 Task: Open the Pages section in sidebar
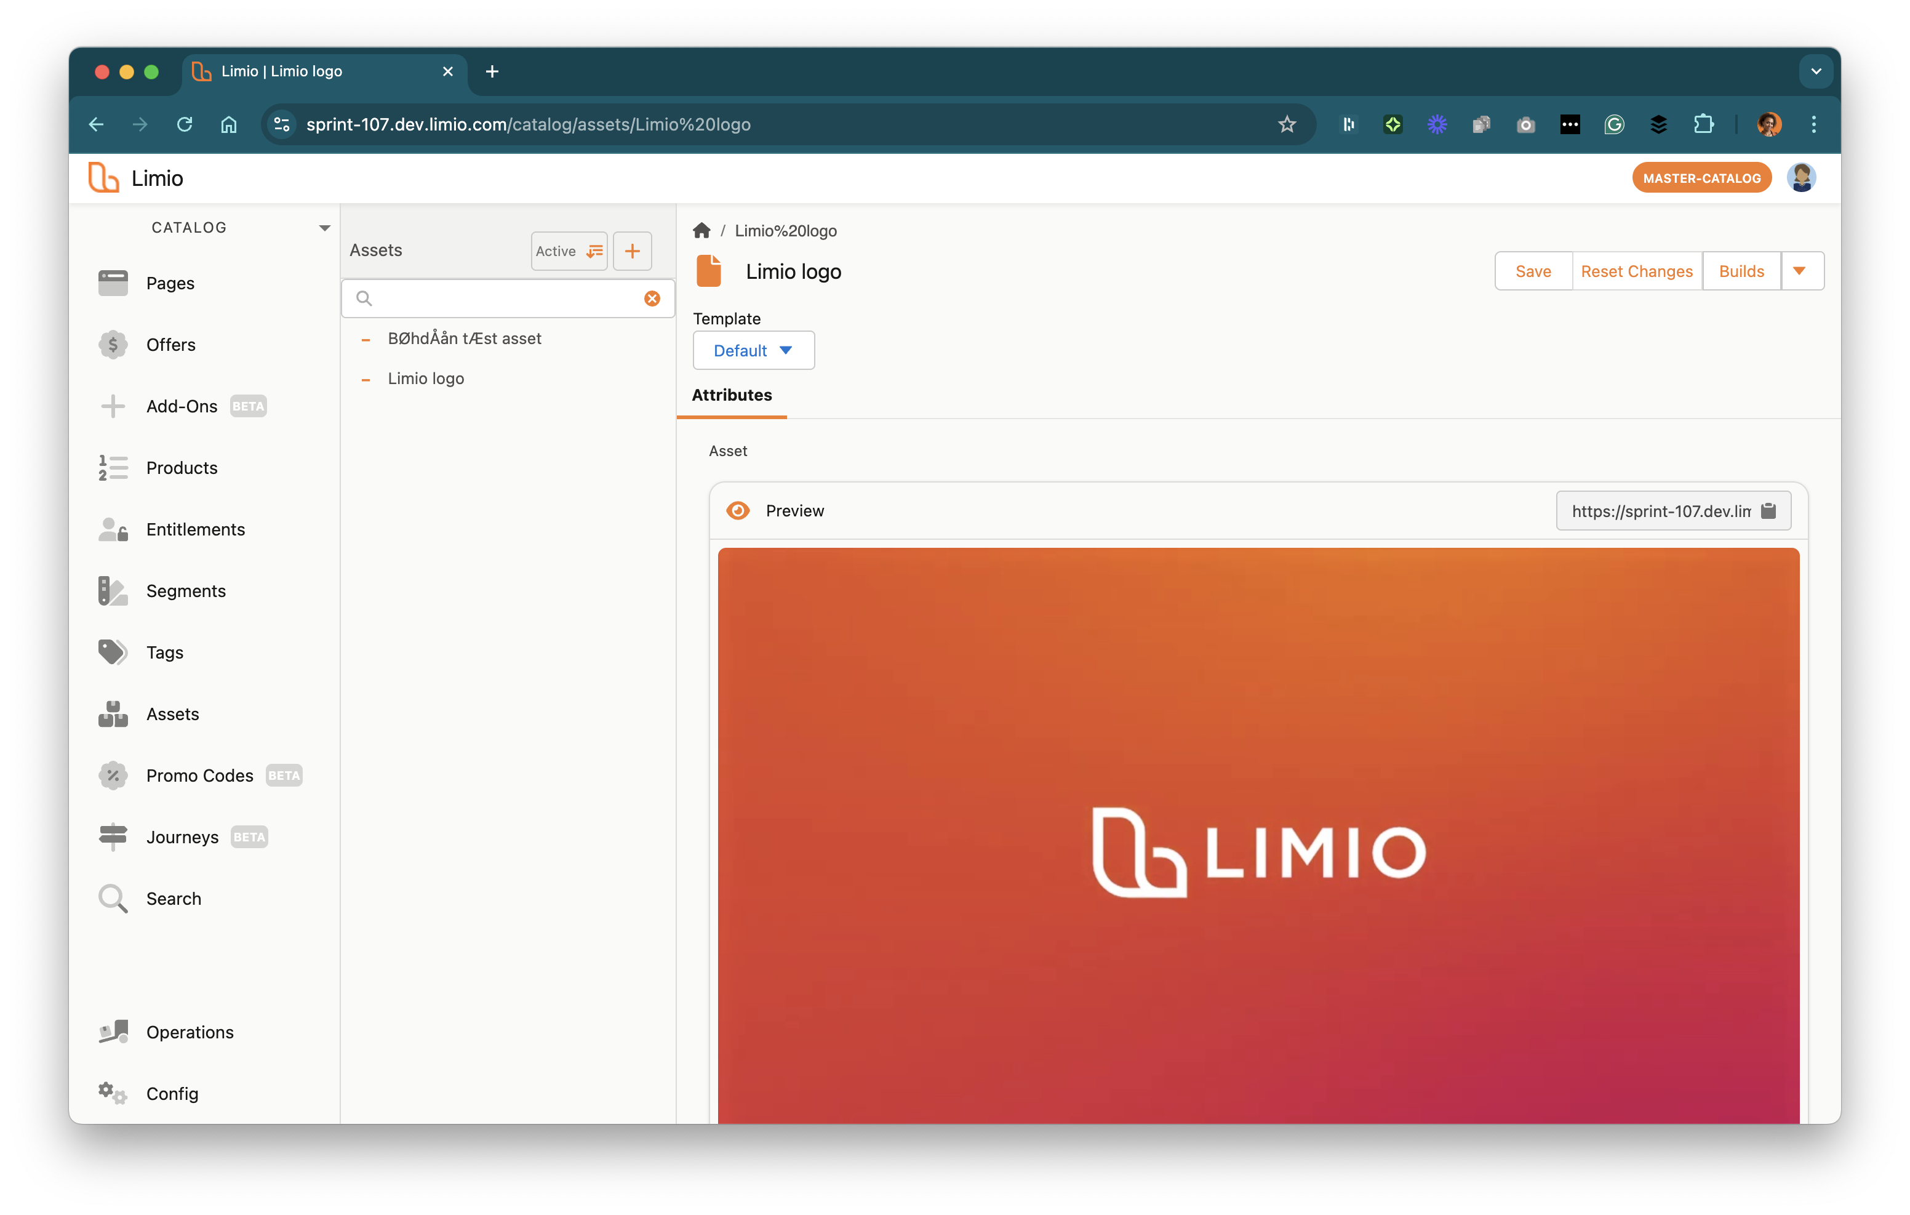tap(170, 283)
